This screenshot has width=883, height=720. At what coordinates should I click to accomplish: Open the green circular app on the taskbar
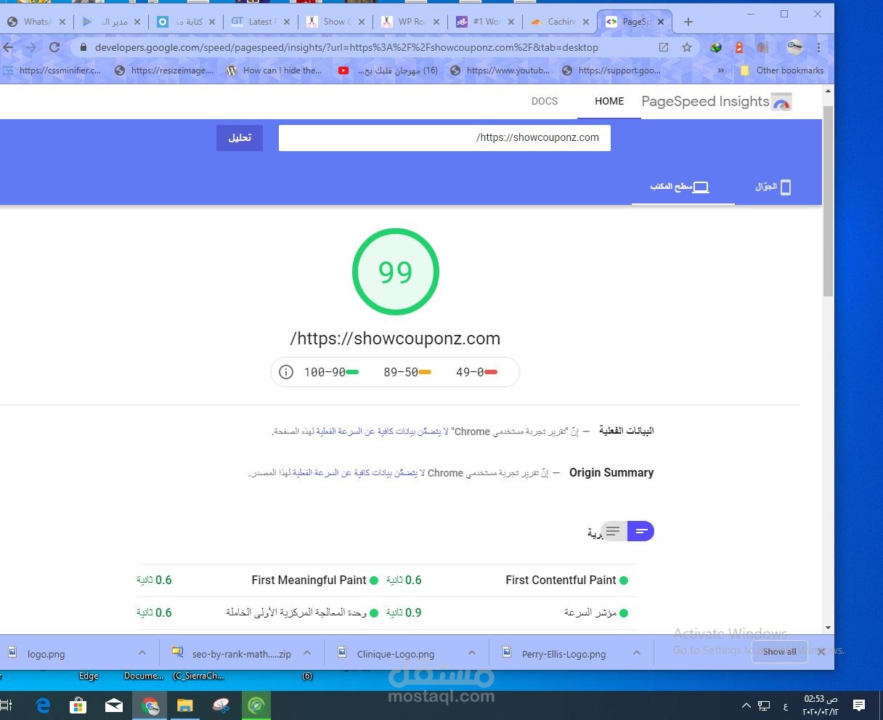pos(256,705)
